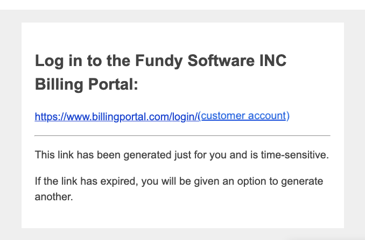Select the word "Fundy" in the heading
This screenshot has width=365, height=240.
(x=159, y=61)
